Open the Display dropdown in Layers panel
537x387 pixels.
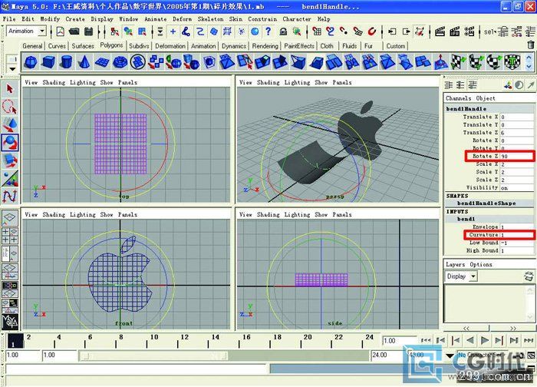click(x=473, y=276)
